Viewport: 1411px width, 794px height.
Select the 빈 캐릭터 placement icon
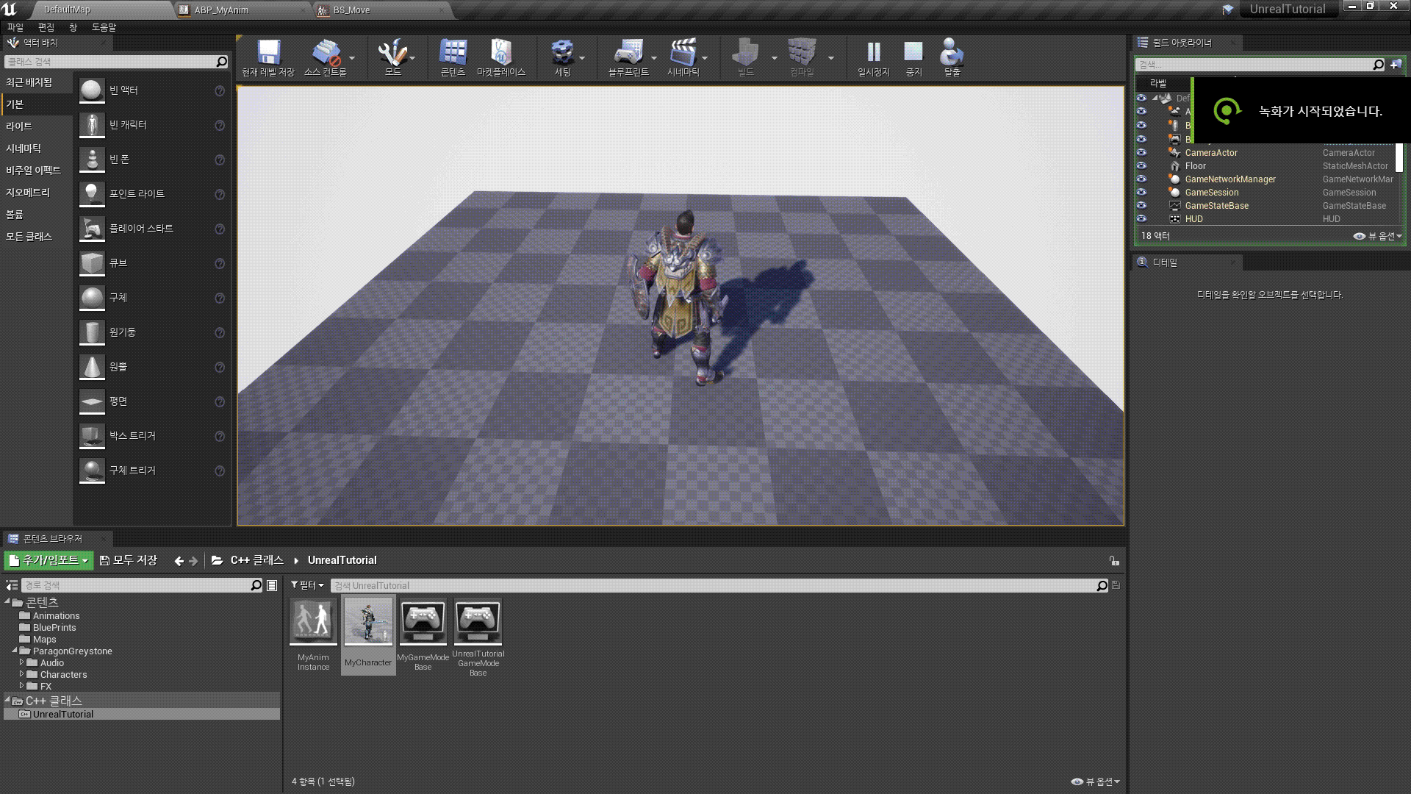click(x=92, y=125)
